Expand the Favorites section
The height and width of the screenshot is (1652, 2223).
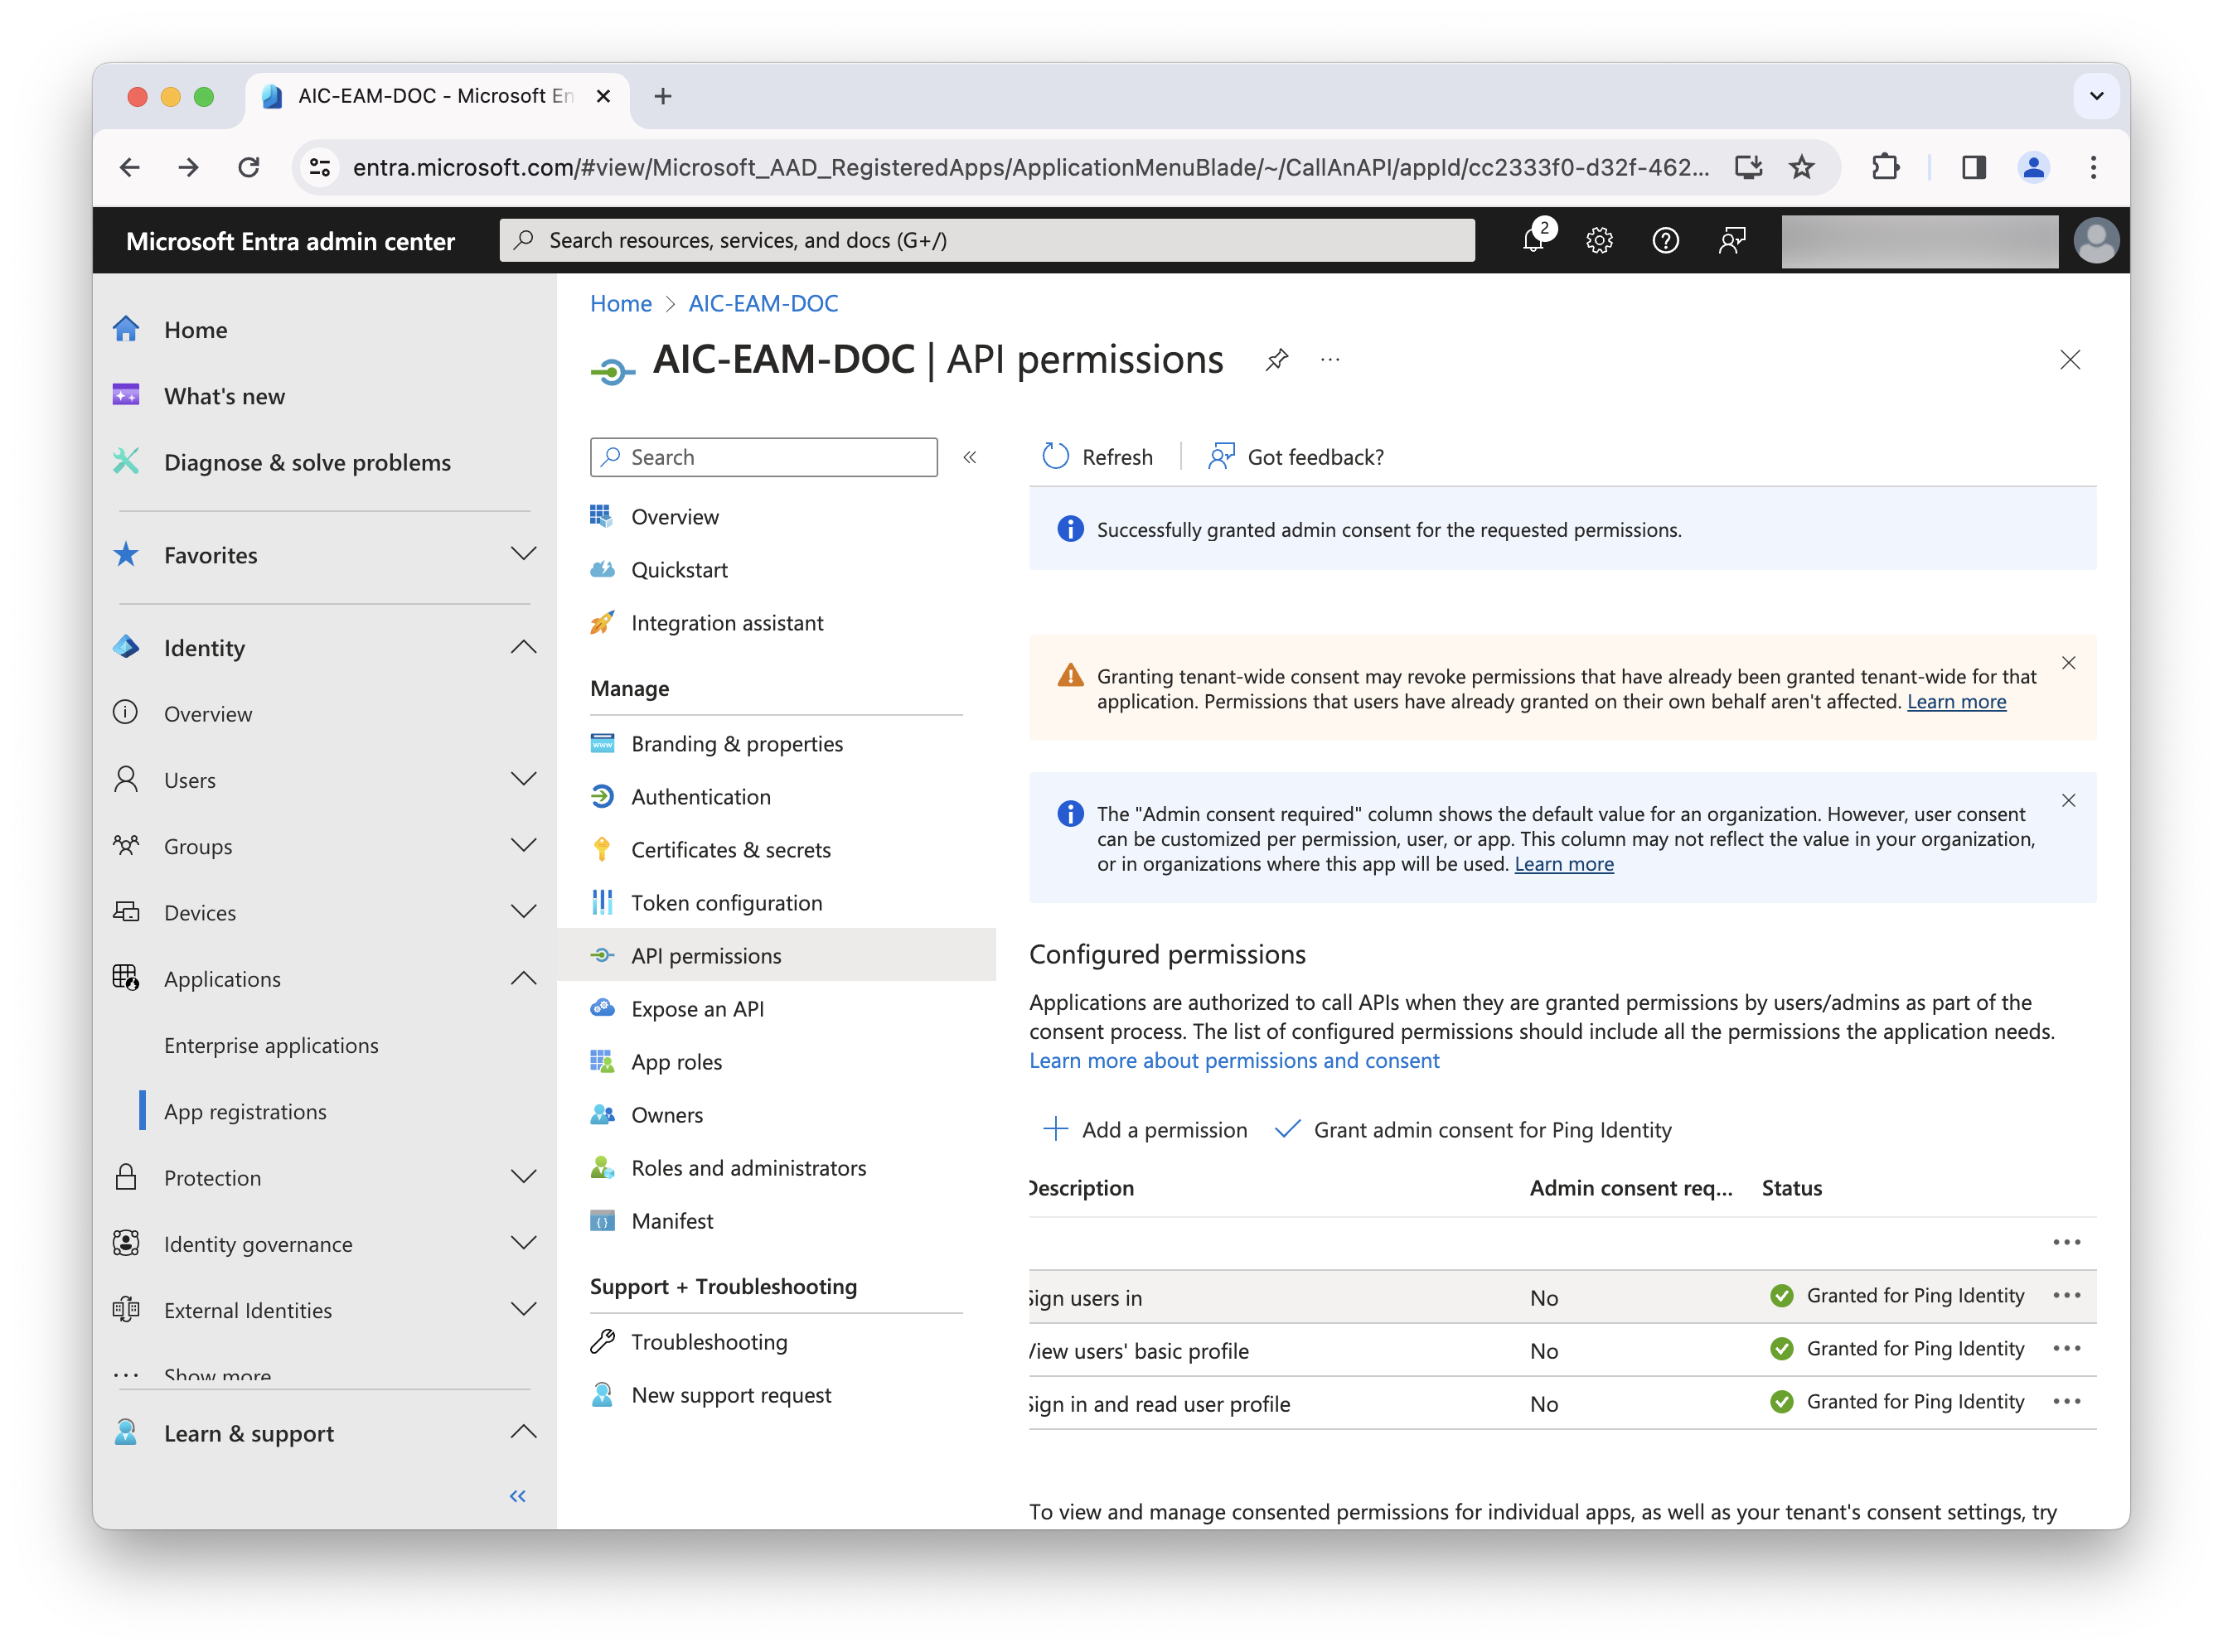tap(523, 554)
